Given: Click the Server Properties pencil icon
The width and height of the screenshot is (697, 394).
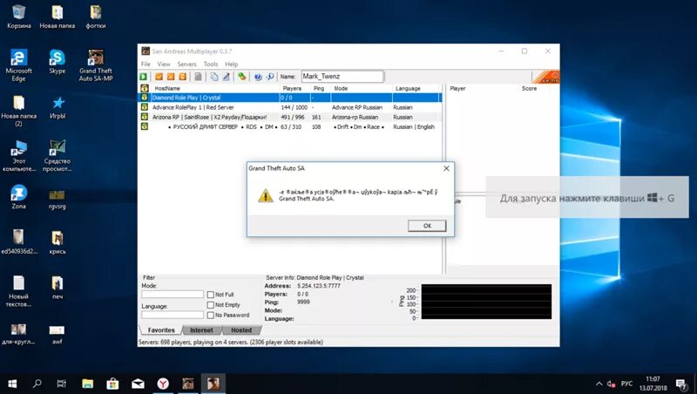Looking at the screenshot, I should coord(226,77).
